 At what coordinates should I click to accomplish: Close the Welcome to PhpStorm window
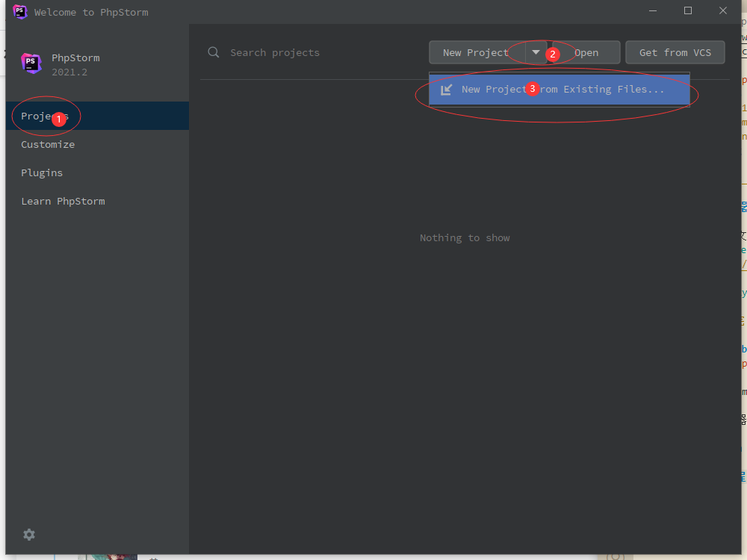[x=723, y=11]
